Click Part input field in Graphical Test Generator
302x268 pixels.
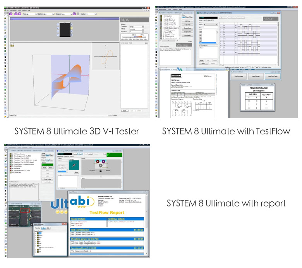pos(211,27)
